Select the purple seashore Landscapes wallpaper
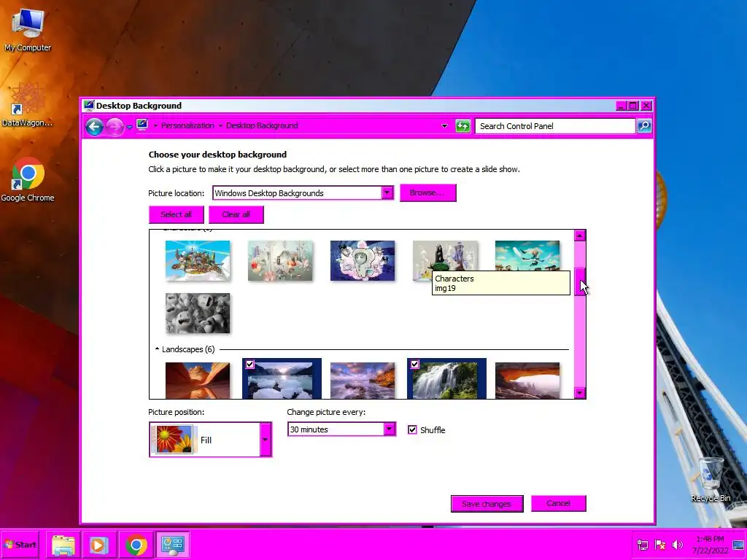Image resolution: width=747 pixels, height=560 pixels. tap(363, 381)
